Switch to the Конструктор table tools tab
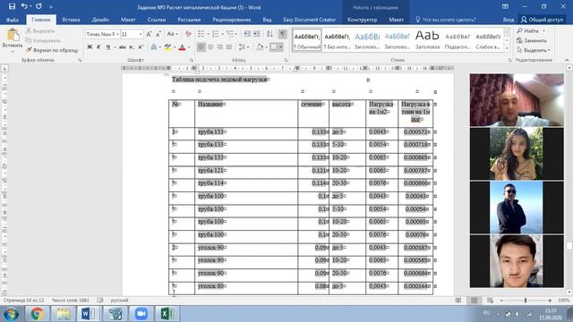Image resolution: width=573 pixels, height=322 pixels. pyautogui.click(x=362, y=20)
